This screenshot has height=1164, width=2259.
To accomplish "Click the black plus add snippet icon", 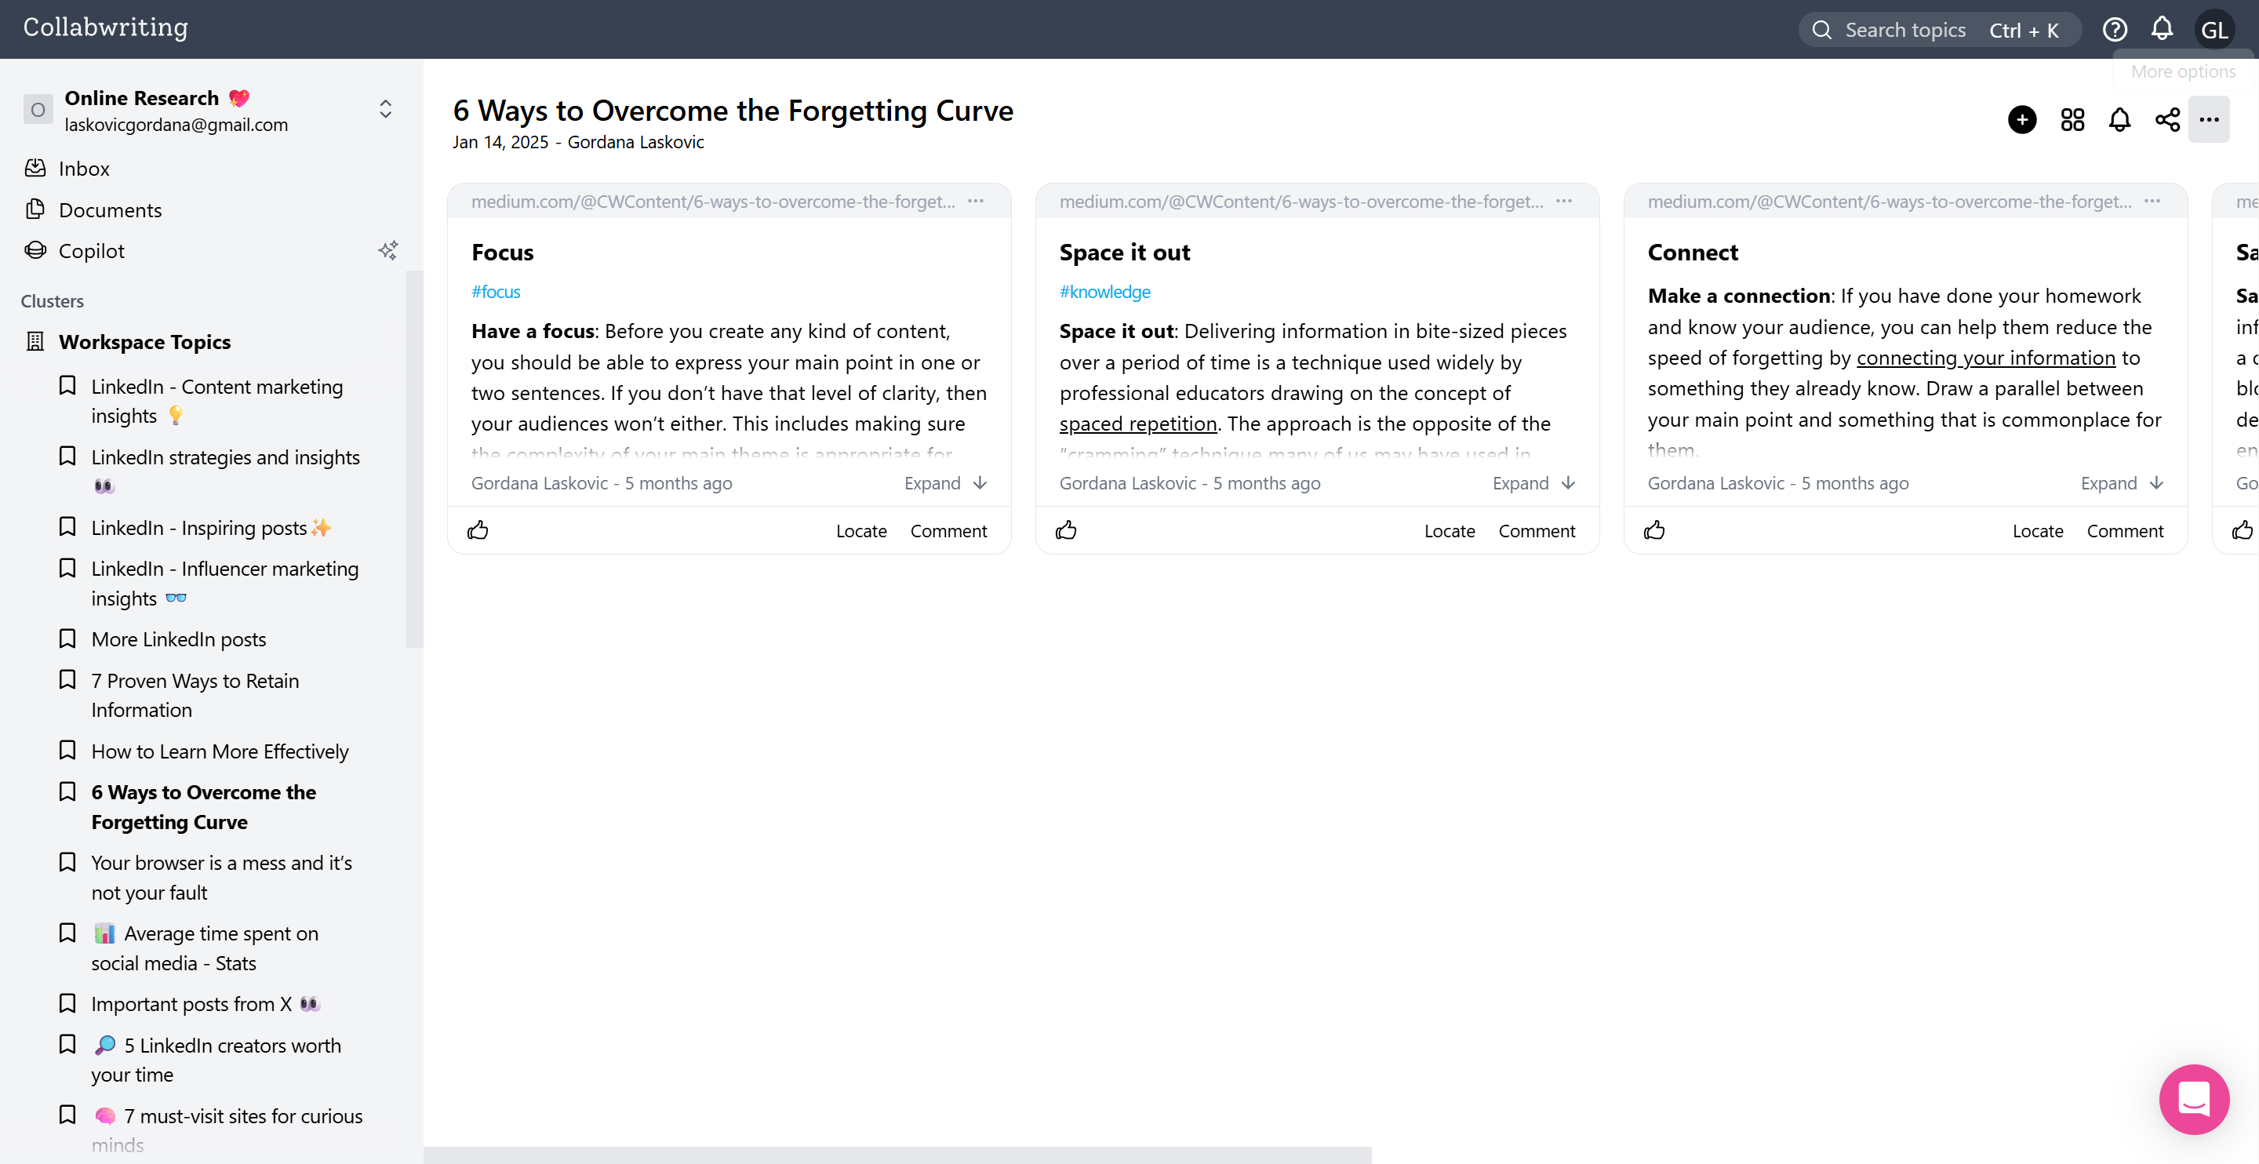I will [x=2022, y=119].
